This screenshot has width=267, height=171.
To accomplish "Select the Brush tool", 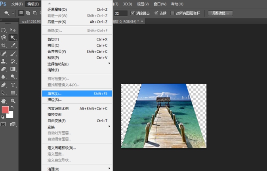I will click(13, 54).
